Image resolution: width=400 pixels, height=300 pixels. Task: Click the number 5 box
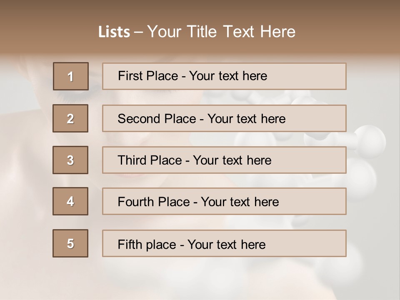[70, 243]
